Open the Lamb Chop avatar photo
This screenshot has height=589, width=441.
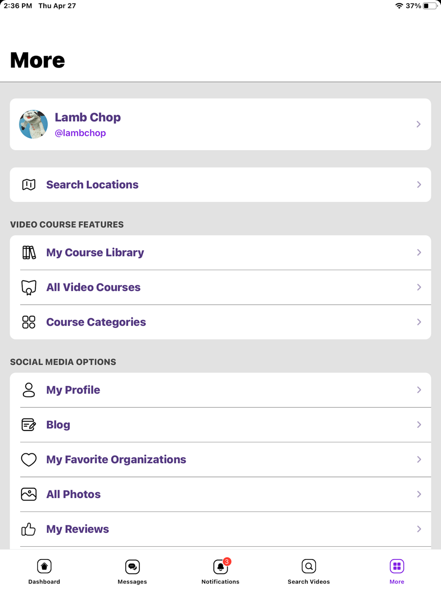point(34,124)
